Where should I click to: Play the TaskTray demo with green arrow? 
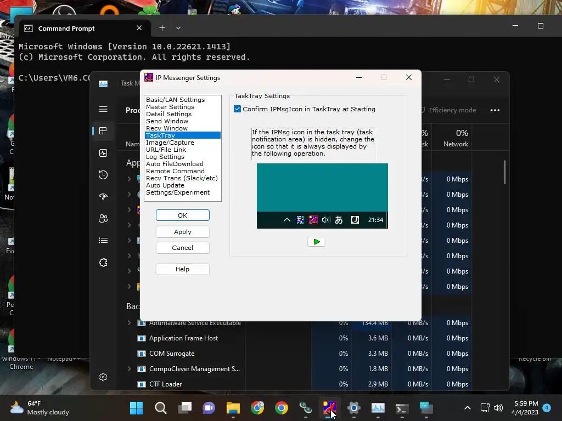tap(316, 242)
